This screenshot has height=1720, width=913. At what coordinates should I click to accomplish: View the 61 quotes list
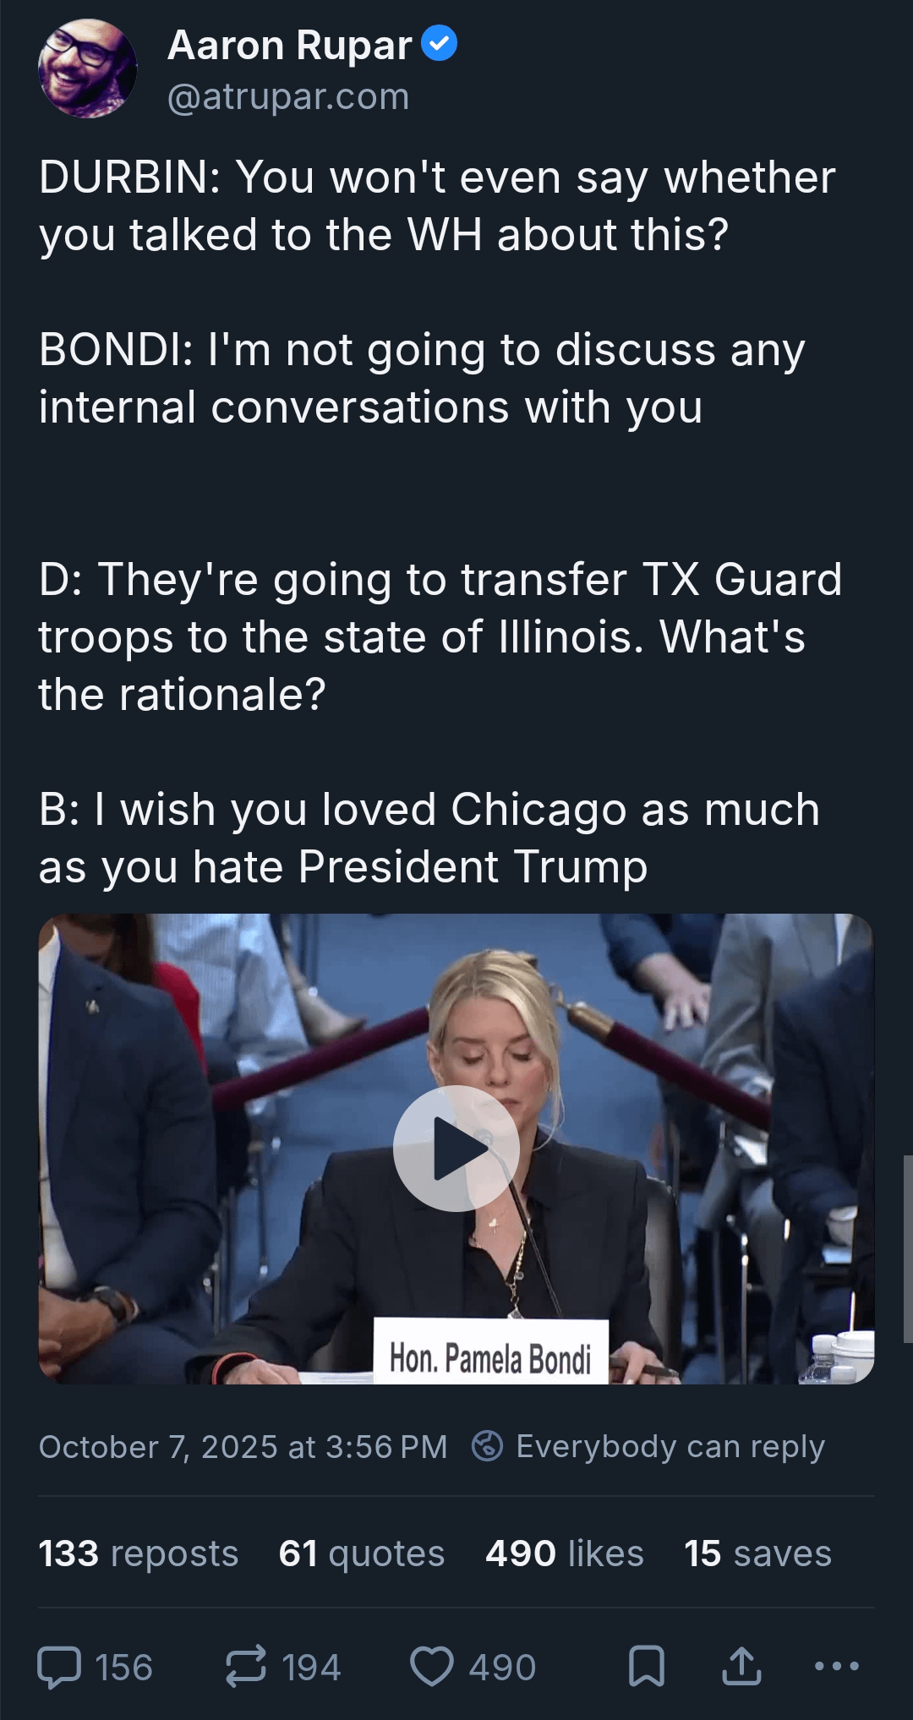pyautogui.click(x=362, y=1553)
